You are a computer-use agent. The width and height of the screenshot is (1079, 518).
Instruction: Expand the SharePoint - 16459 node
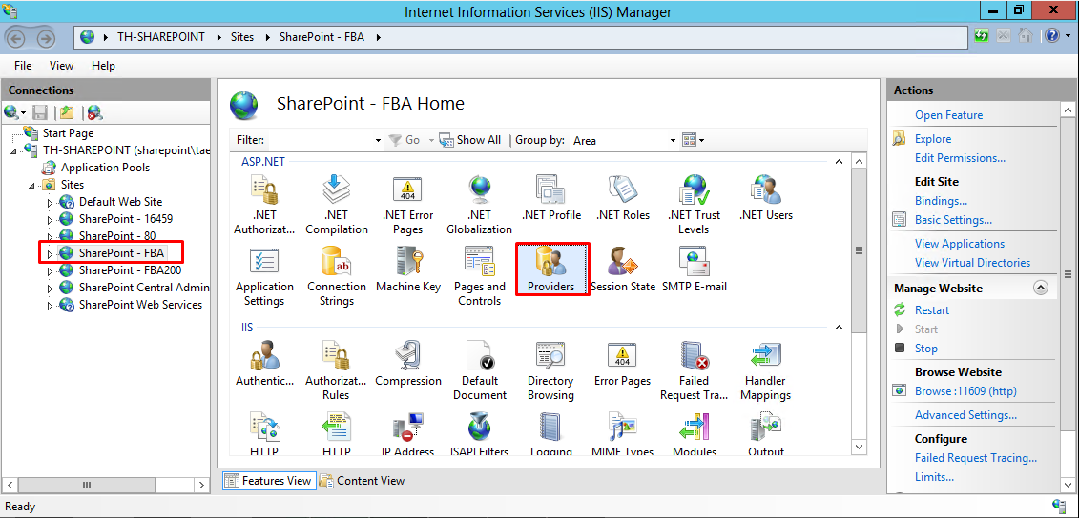[50, 220]
